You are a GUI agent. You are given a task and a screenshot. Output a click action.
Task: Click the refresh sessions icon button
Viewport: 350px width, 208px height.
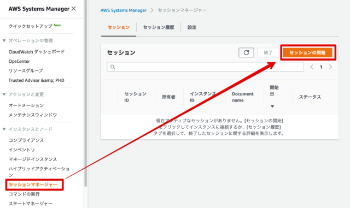coord(246,52)
